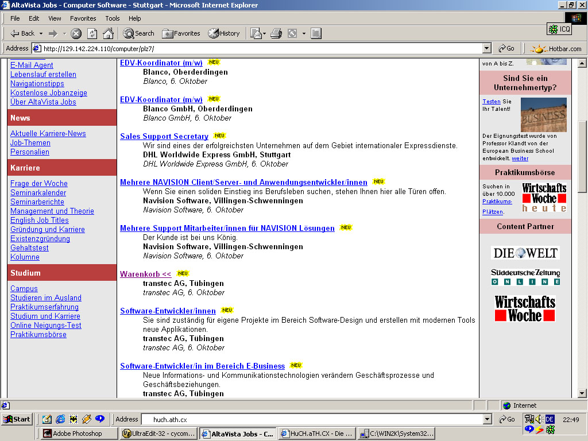Click the Campus link under Studium

(24, 288)
